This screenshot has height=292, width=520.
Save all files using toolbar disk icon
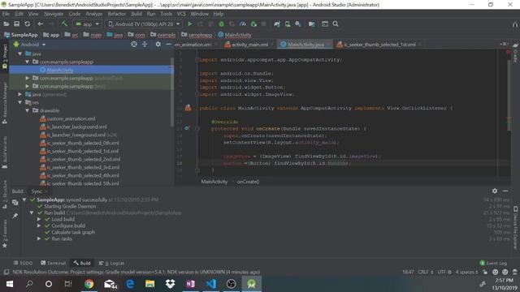click(16, 24)
